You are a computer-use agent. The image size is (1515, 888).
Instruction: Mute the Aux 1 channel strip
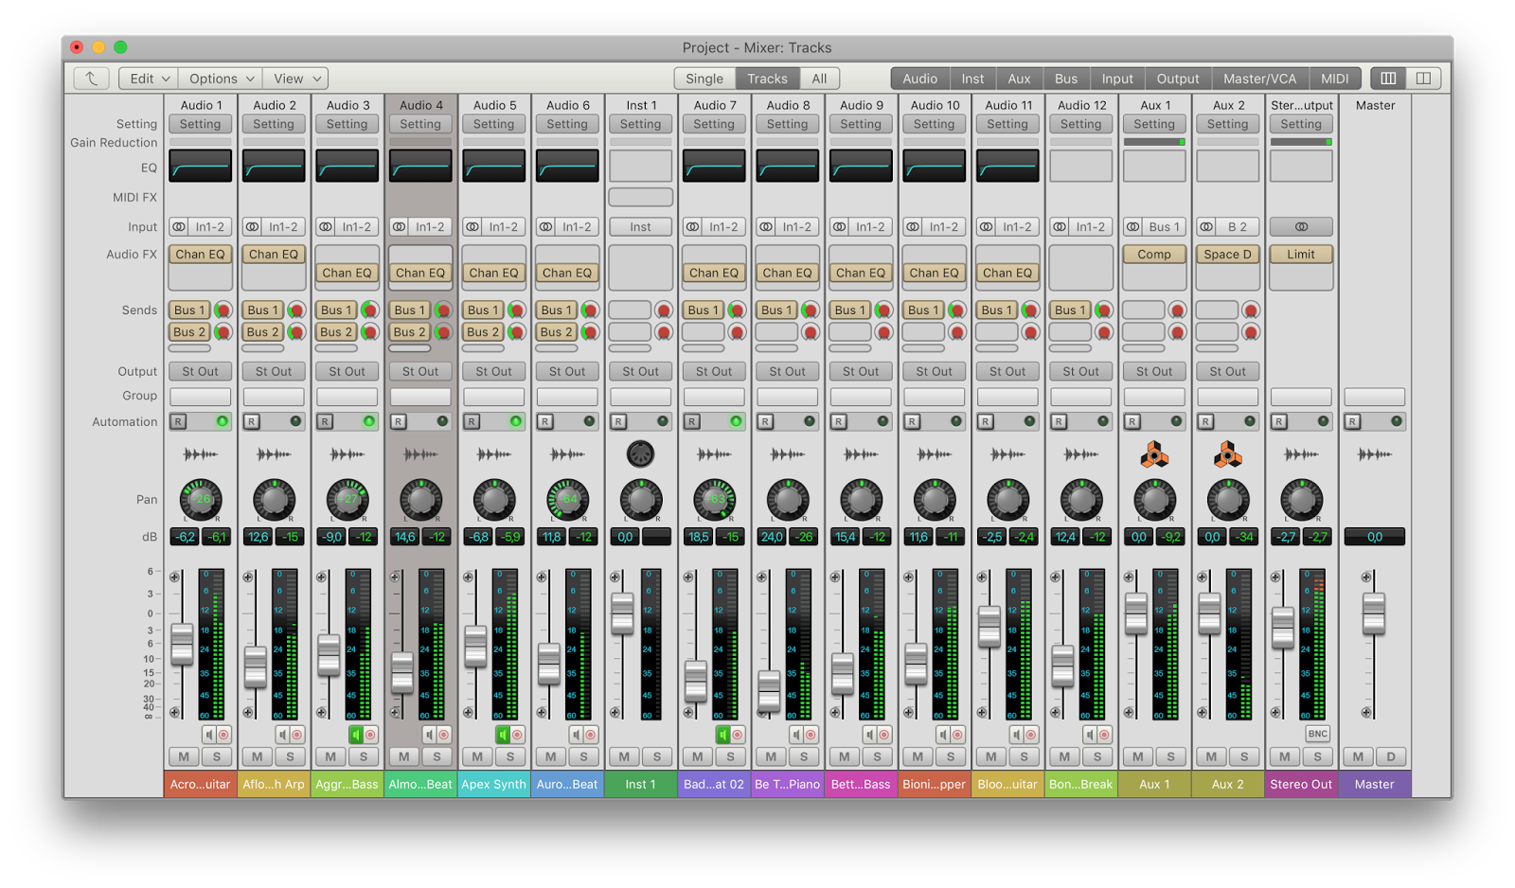(x=1138, y=756)
